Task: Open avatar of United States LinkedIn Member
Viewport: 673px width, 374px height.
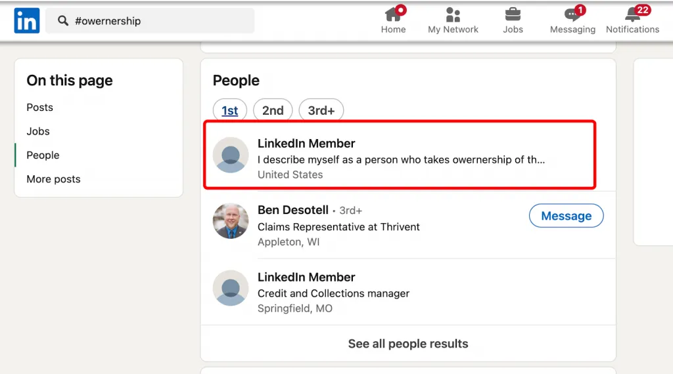Action: [x=231, y=155]
